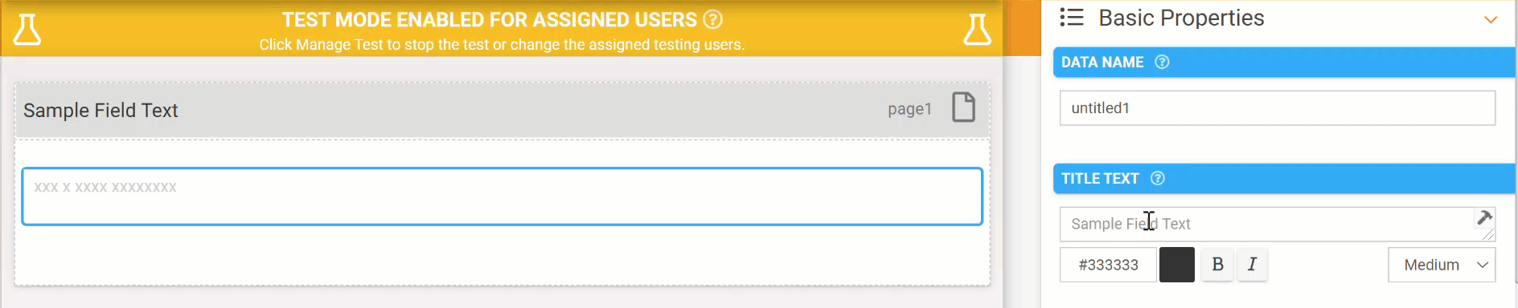Image resolution: width=1518 pixels, height=308 pixels.
Task: Click the left flask test mode icon
Action: point(27,30)
